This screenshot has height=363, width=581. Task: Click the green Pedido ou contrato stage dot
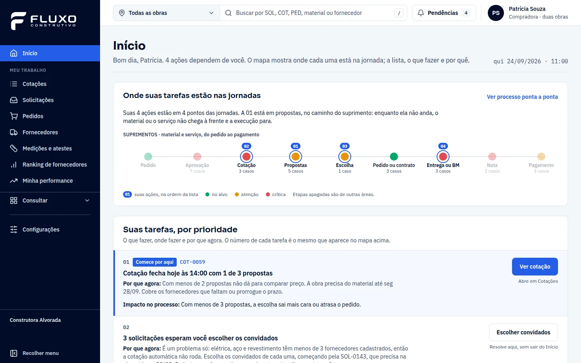tap(394, 156)
